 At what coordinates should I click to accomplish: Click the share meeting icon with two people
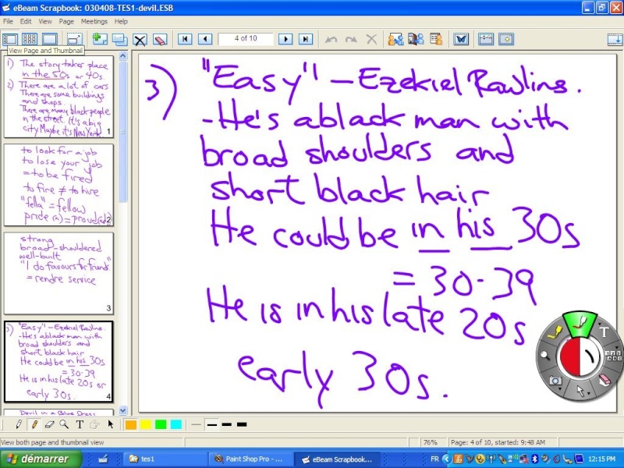(395, 39)
